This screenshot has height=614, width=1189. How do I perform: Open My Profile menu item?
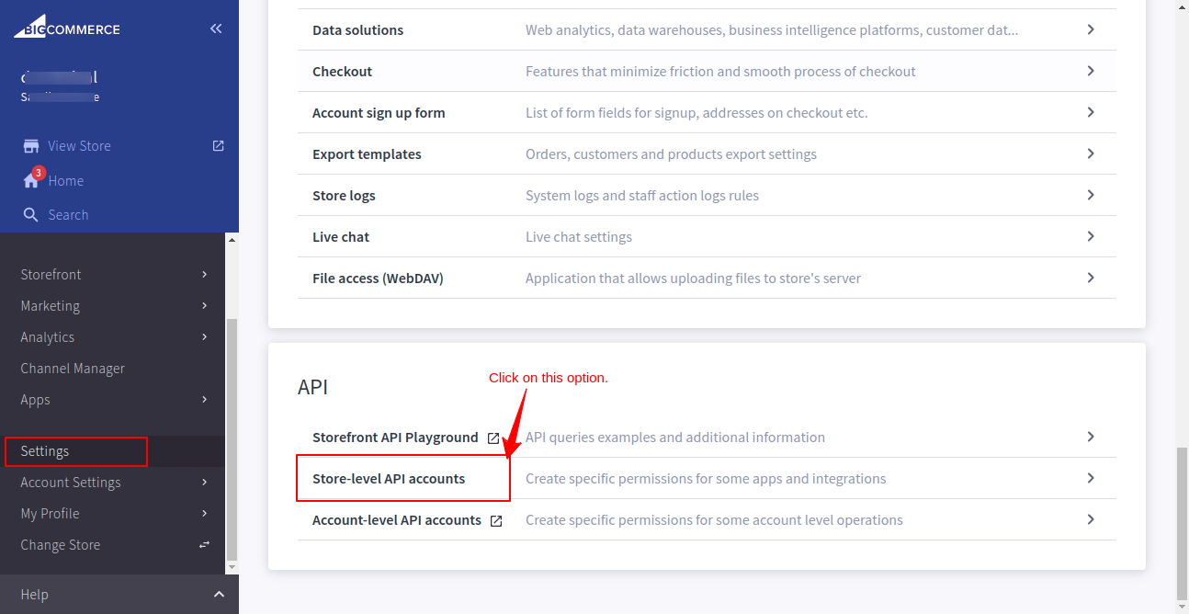[x=50, y=514]
